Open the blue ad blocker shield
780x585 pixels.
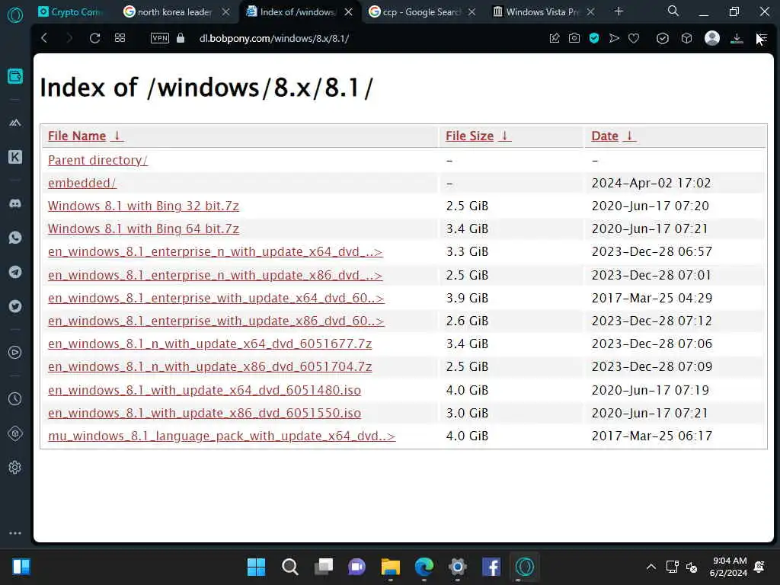(594, 38)
